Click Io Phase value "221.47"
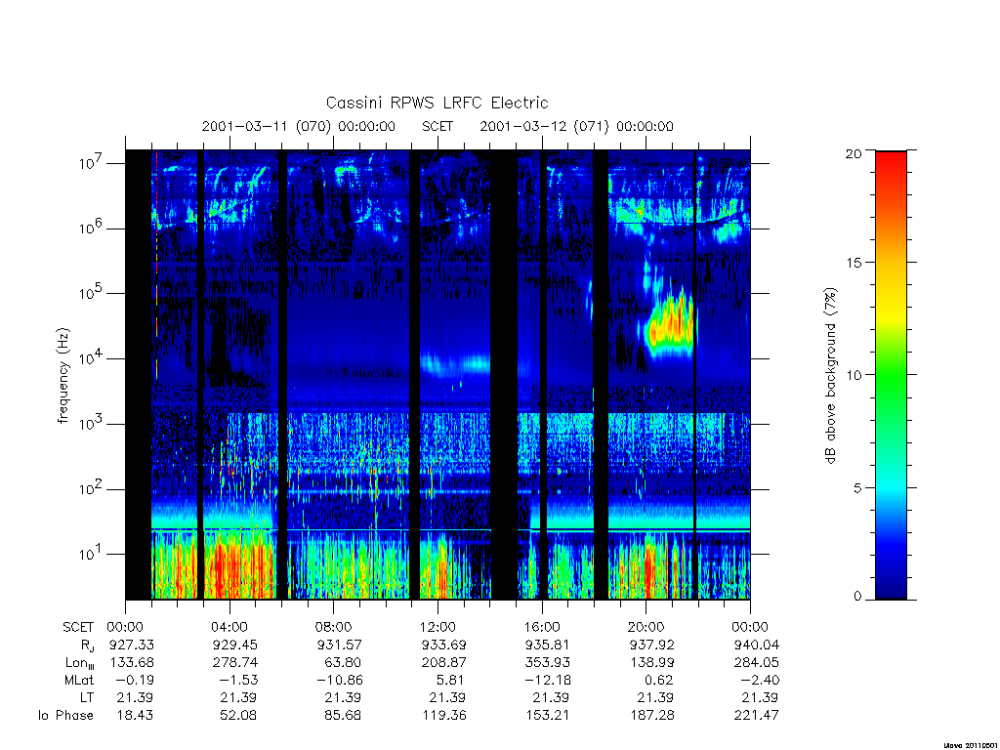 tap(757, 716)
